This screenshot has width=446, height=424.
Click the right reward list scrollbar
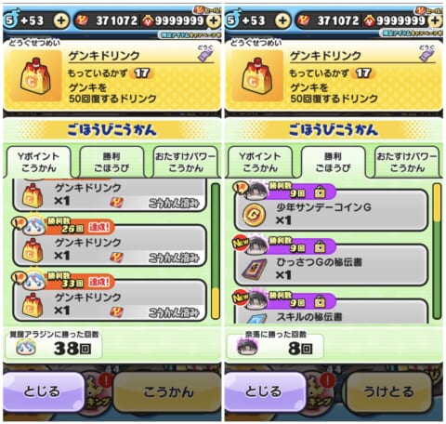coord(437,251)
